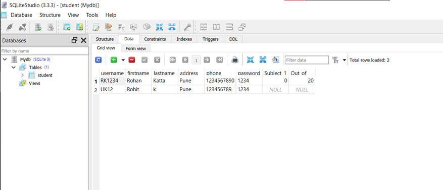Image resolution: width=443 pixels, height=190 pixels.
Task: Open the Tools menu
Action: (92, 15)
